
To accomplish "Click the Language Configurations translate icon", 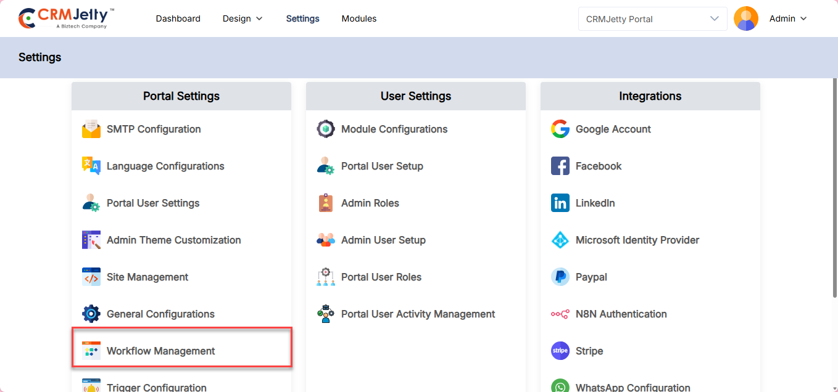I will coord(91,166).
